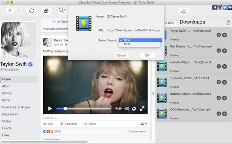
Task: Open the Events page section
Action: pos(7,128)
